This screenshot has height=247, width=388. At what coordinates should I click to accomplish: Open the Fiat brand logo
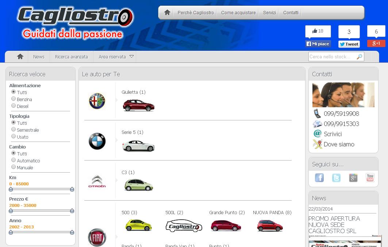point(97,238)
